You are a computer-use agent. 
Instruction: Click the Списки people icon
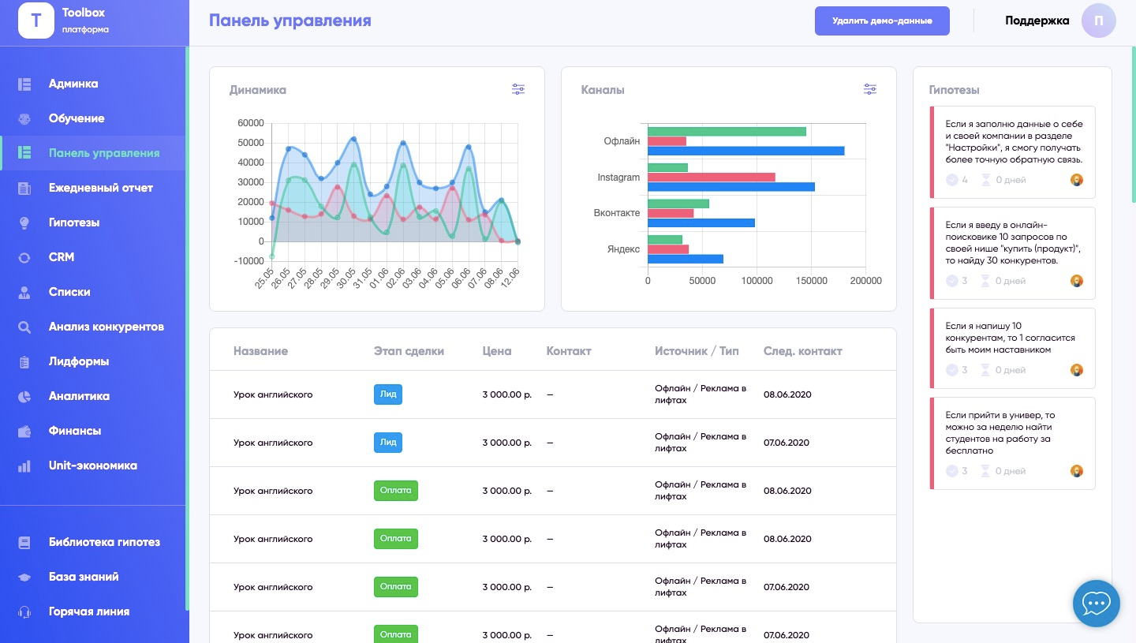24,292
